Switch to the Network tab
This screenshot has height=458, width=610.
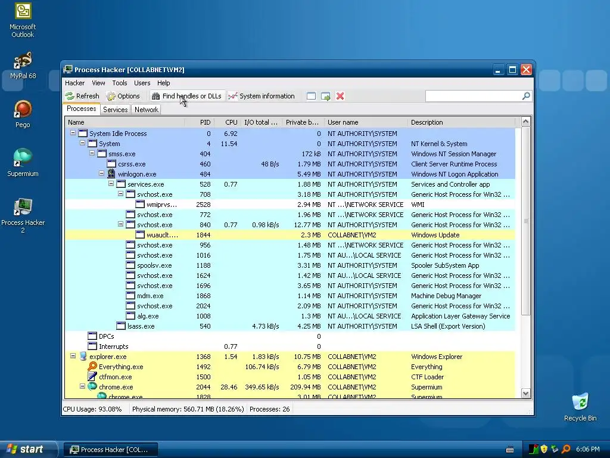147,110
